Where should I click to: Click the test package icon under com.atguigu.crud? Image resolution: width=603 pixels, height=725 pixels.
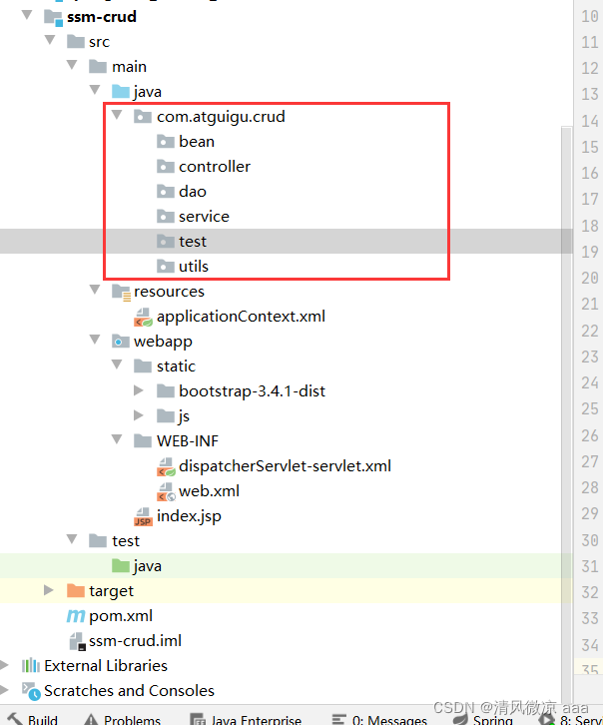pyautogui.click(x=165, y=241)
